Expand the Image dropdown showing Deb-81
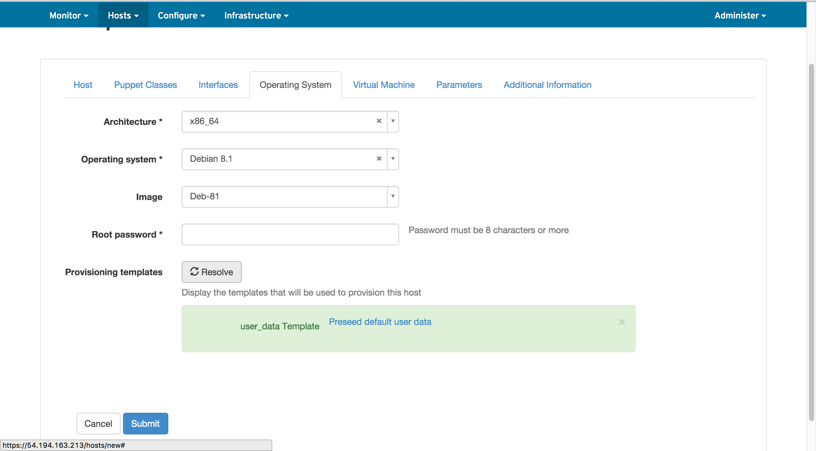Screen dimensions: 816x451 393,196
